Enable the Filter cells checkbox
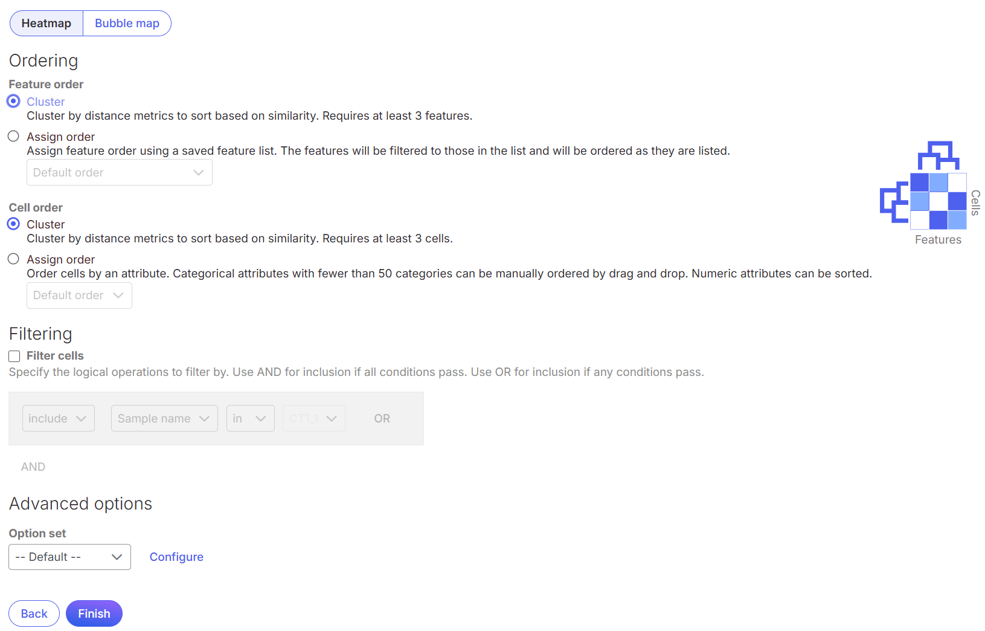Viewport: 985px width, 631px height. [14, 356]
